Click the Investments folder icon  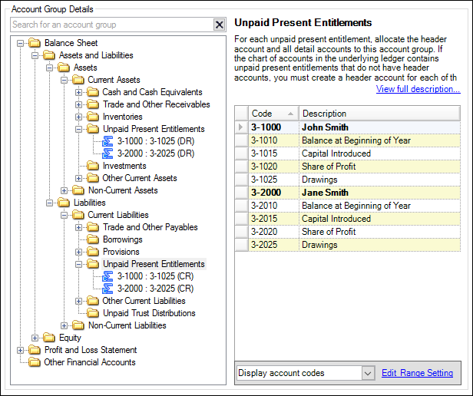click(x=94, y=166)
